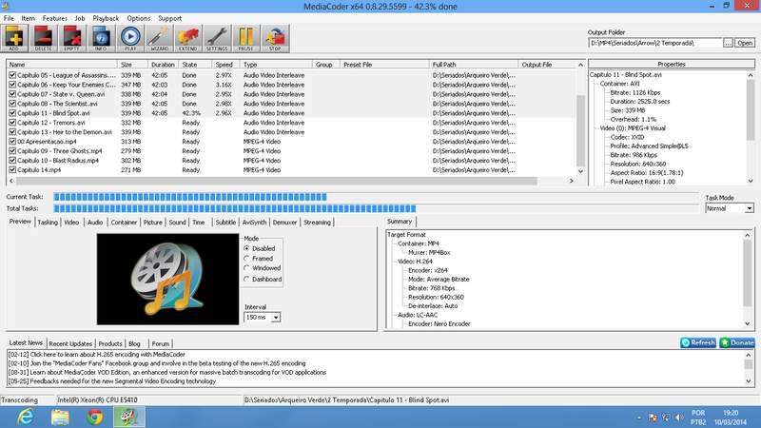This screenshot has width=761, height=428.
Task: Click the STOP toolbar icon
Action: click(x=275, y=38)
